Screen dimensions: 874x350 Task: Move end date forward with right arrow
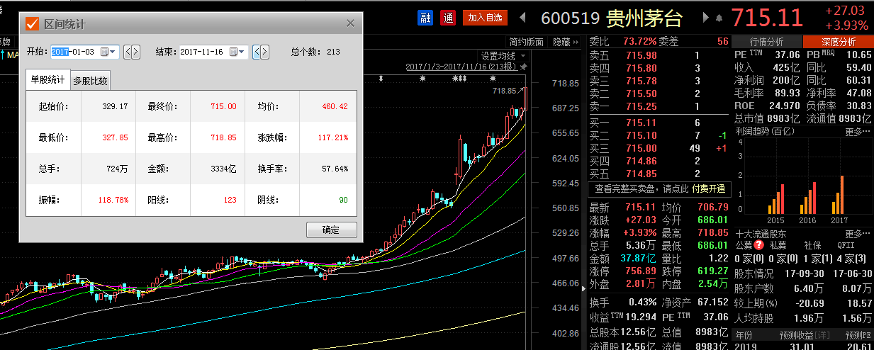click(265, 52)
